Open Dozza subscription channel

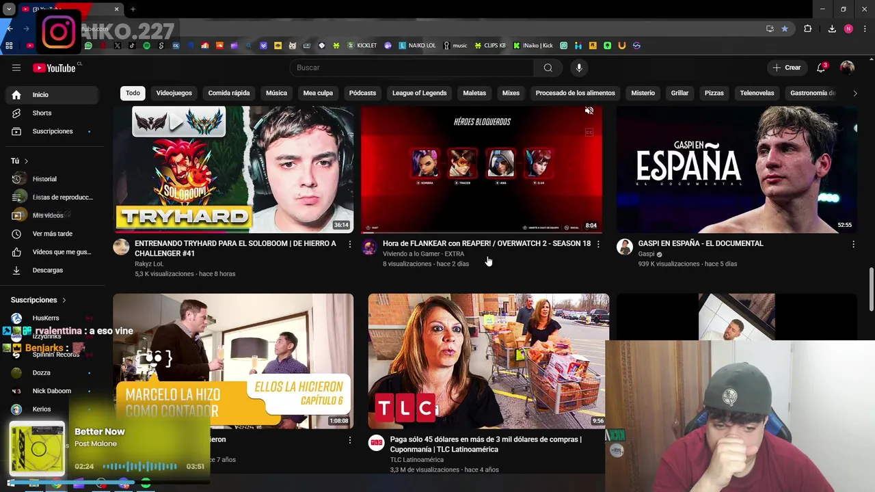(x=53, y=373)
